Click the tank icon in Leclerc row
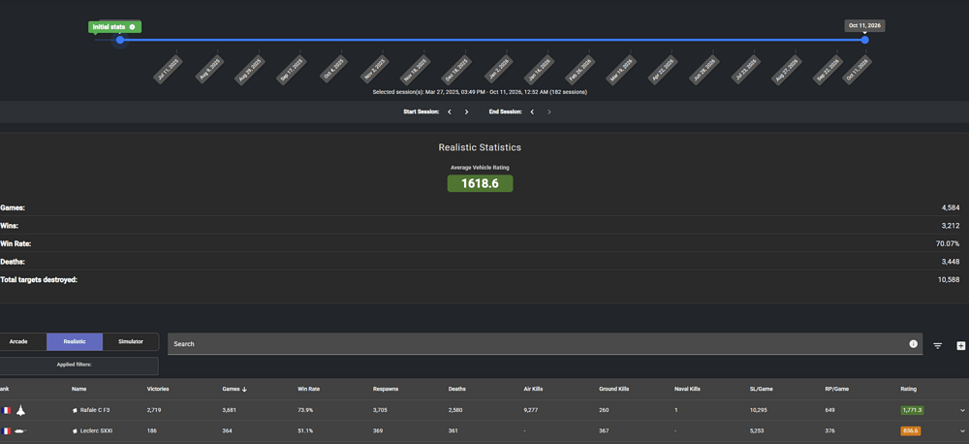 21,431
